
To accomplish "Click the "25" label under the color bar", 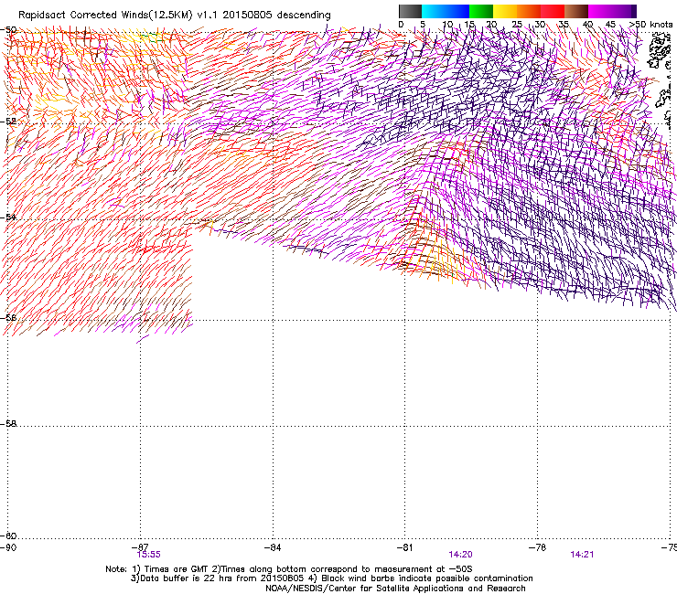I will pyautogui.click(x=517, y=25).
